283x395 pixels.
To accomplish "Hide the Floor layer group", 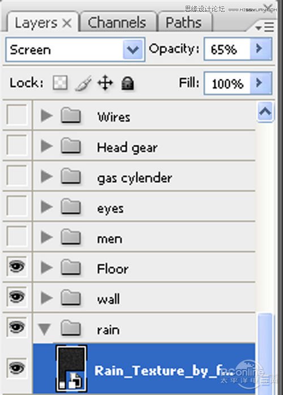I will [17, 267].
